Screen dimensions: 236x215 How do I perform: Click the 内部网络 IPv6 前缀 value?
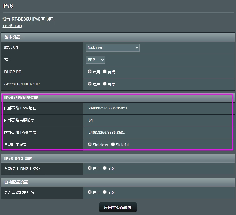point(107,132)
